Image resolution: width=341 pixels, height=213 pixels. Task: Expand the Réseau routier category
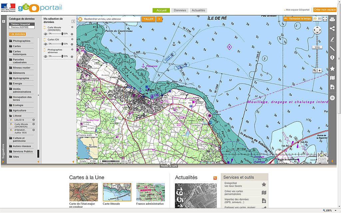tap(21, 68)
